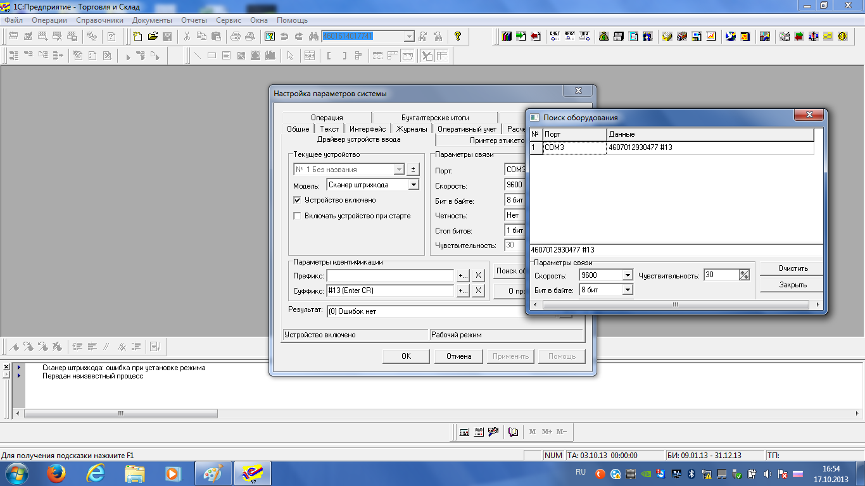Click Закрыть in Поиск оборудования window
The height and width of the screenshot is (486, 865).
point(793,285)
